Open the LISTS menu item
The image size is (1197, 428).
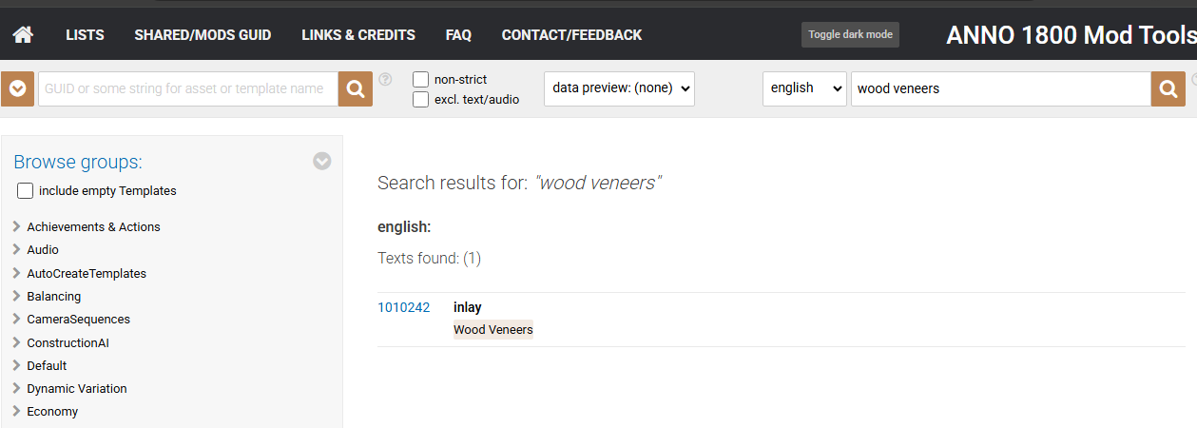tap(85, 35)
